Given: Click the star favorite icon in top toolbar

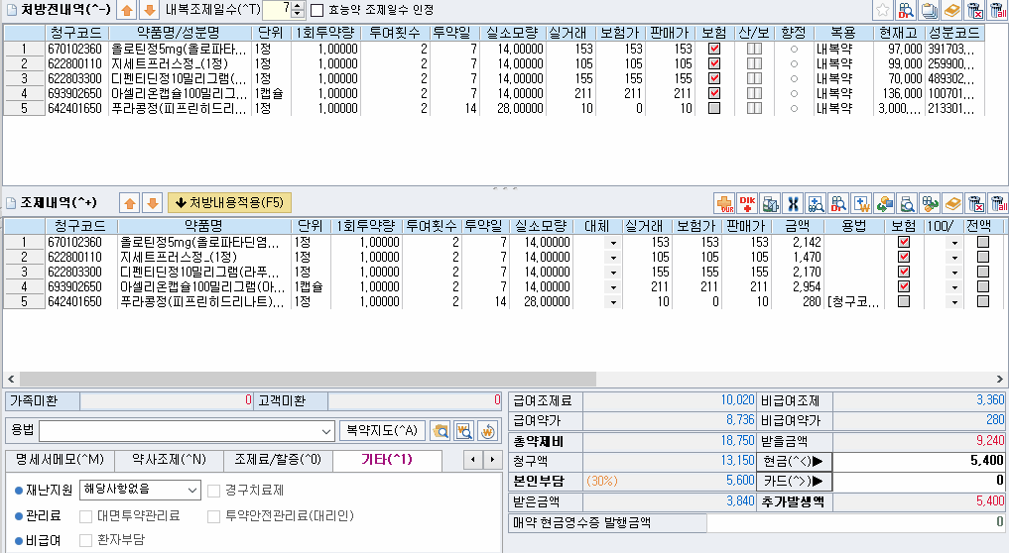Looking at the screenshot, I should point(883,11).
